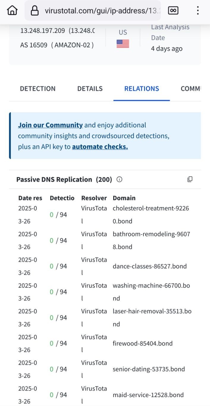
Task: Open the automate checks link
Action: (100, 147)
